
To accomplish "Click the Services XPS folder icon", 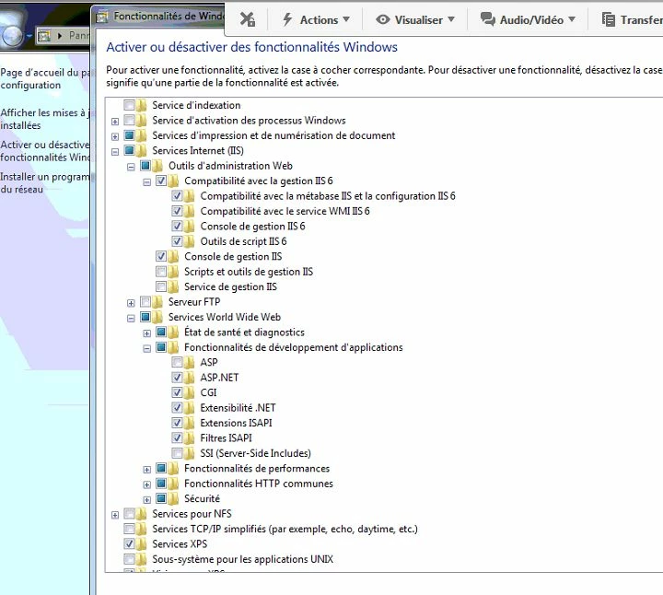I will pyautogui.click(x=141, y=544).
